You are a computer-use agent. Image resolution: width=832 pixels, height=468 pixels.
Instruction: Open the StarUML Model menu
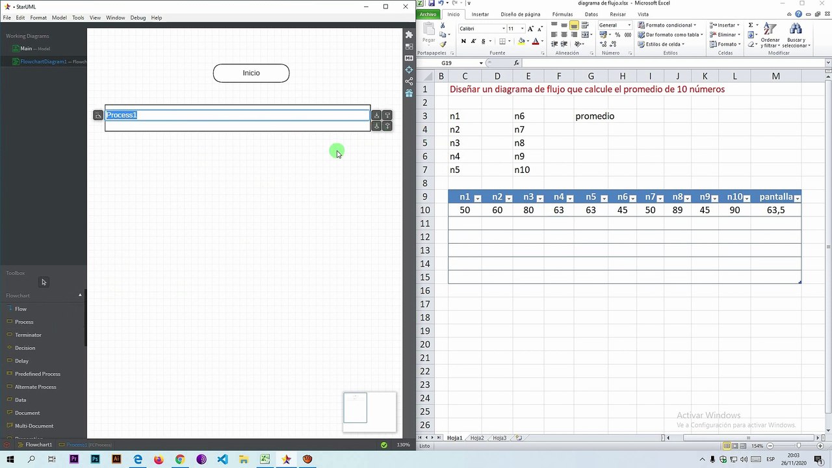coord(59,18)
